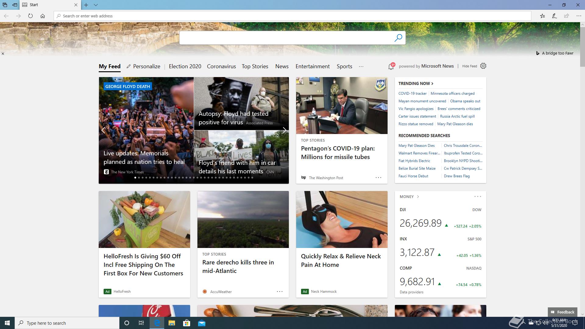585x329 pixels.
Task: Switch to News tab
Action: [x=282, y=66]
